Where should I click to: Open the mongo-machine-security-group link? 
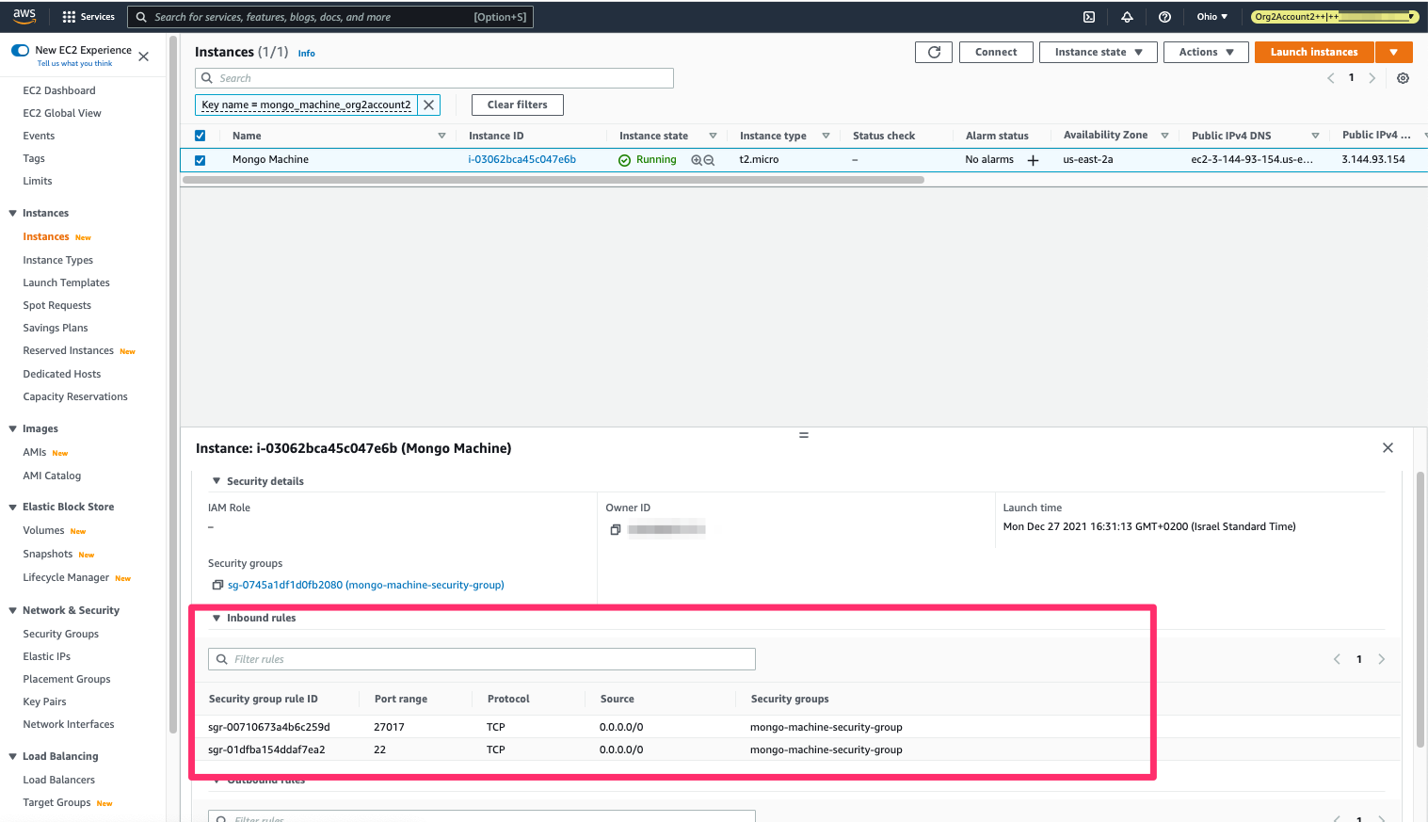tap(366, 585)
